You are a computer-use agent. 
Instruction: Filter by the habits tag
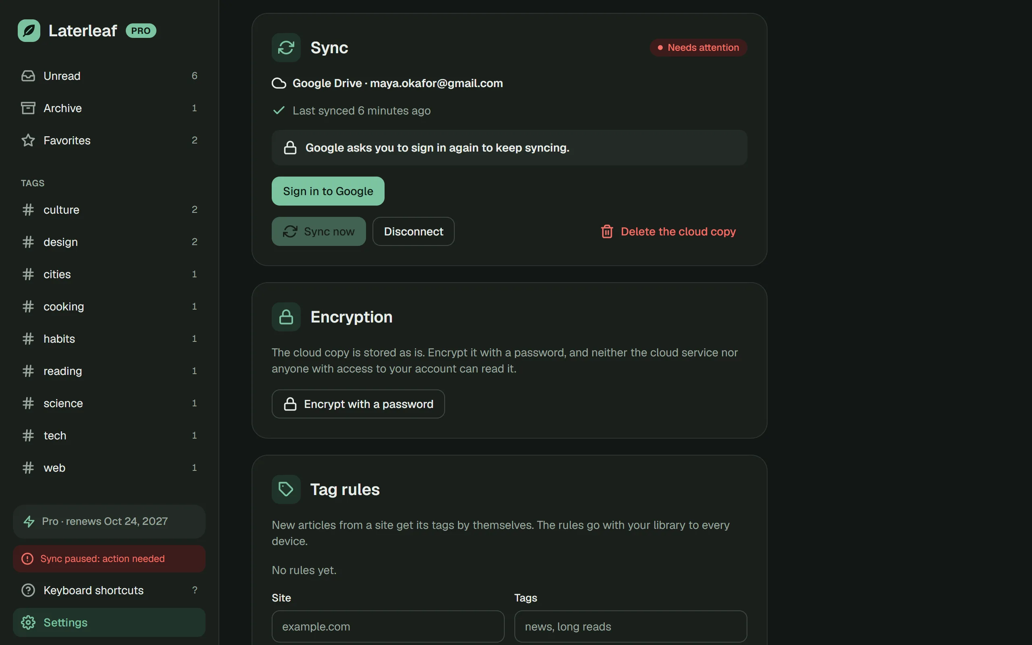tap(109, 339)
